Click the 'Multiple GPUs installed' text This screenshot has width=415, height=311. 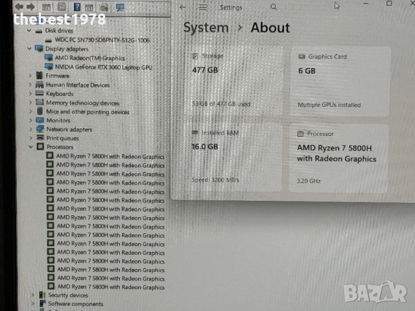pyautogui.click(x=329, y=105)
